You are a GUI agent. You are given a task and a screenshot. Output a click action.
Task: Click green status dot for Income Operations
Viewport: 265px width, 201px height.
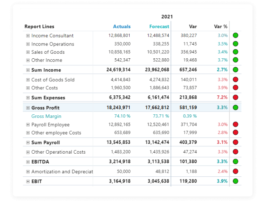(x=235, y=44)
